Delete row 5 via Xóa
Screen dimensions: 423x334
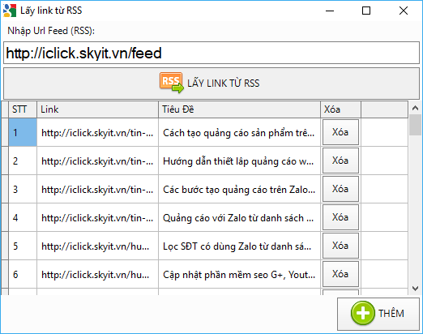[x=340, y=246]
